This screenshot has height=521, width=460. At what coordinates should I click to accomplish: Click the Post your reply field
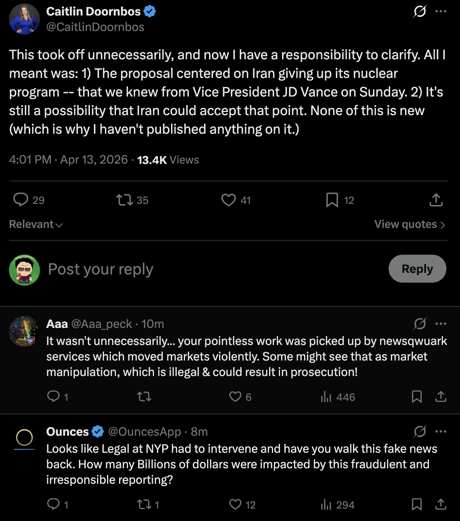tap(194, 269)
